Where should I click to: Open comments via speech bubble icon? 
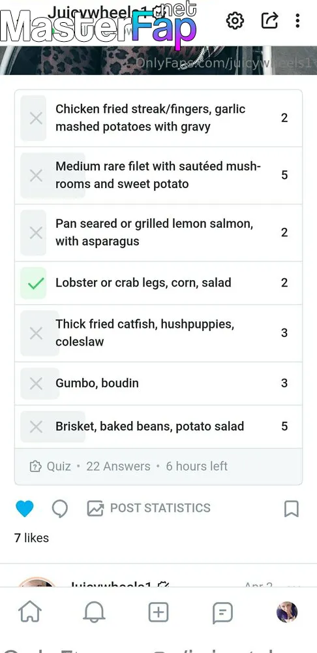(60, 509)
